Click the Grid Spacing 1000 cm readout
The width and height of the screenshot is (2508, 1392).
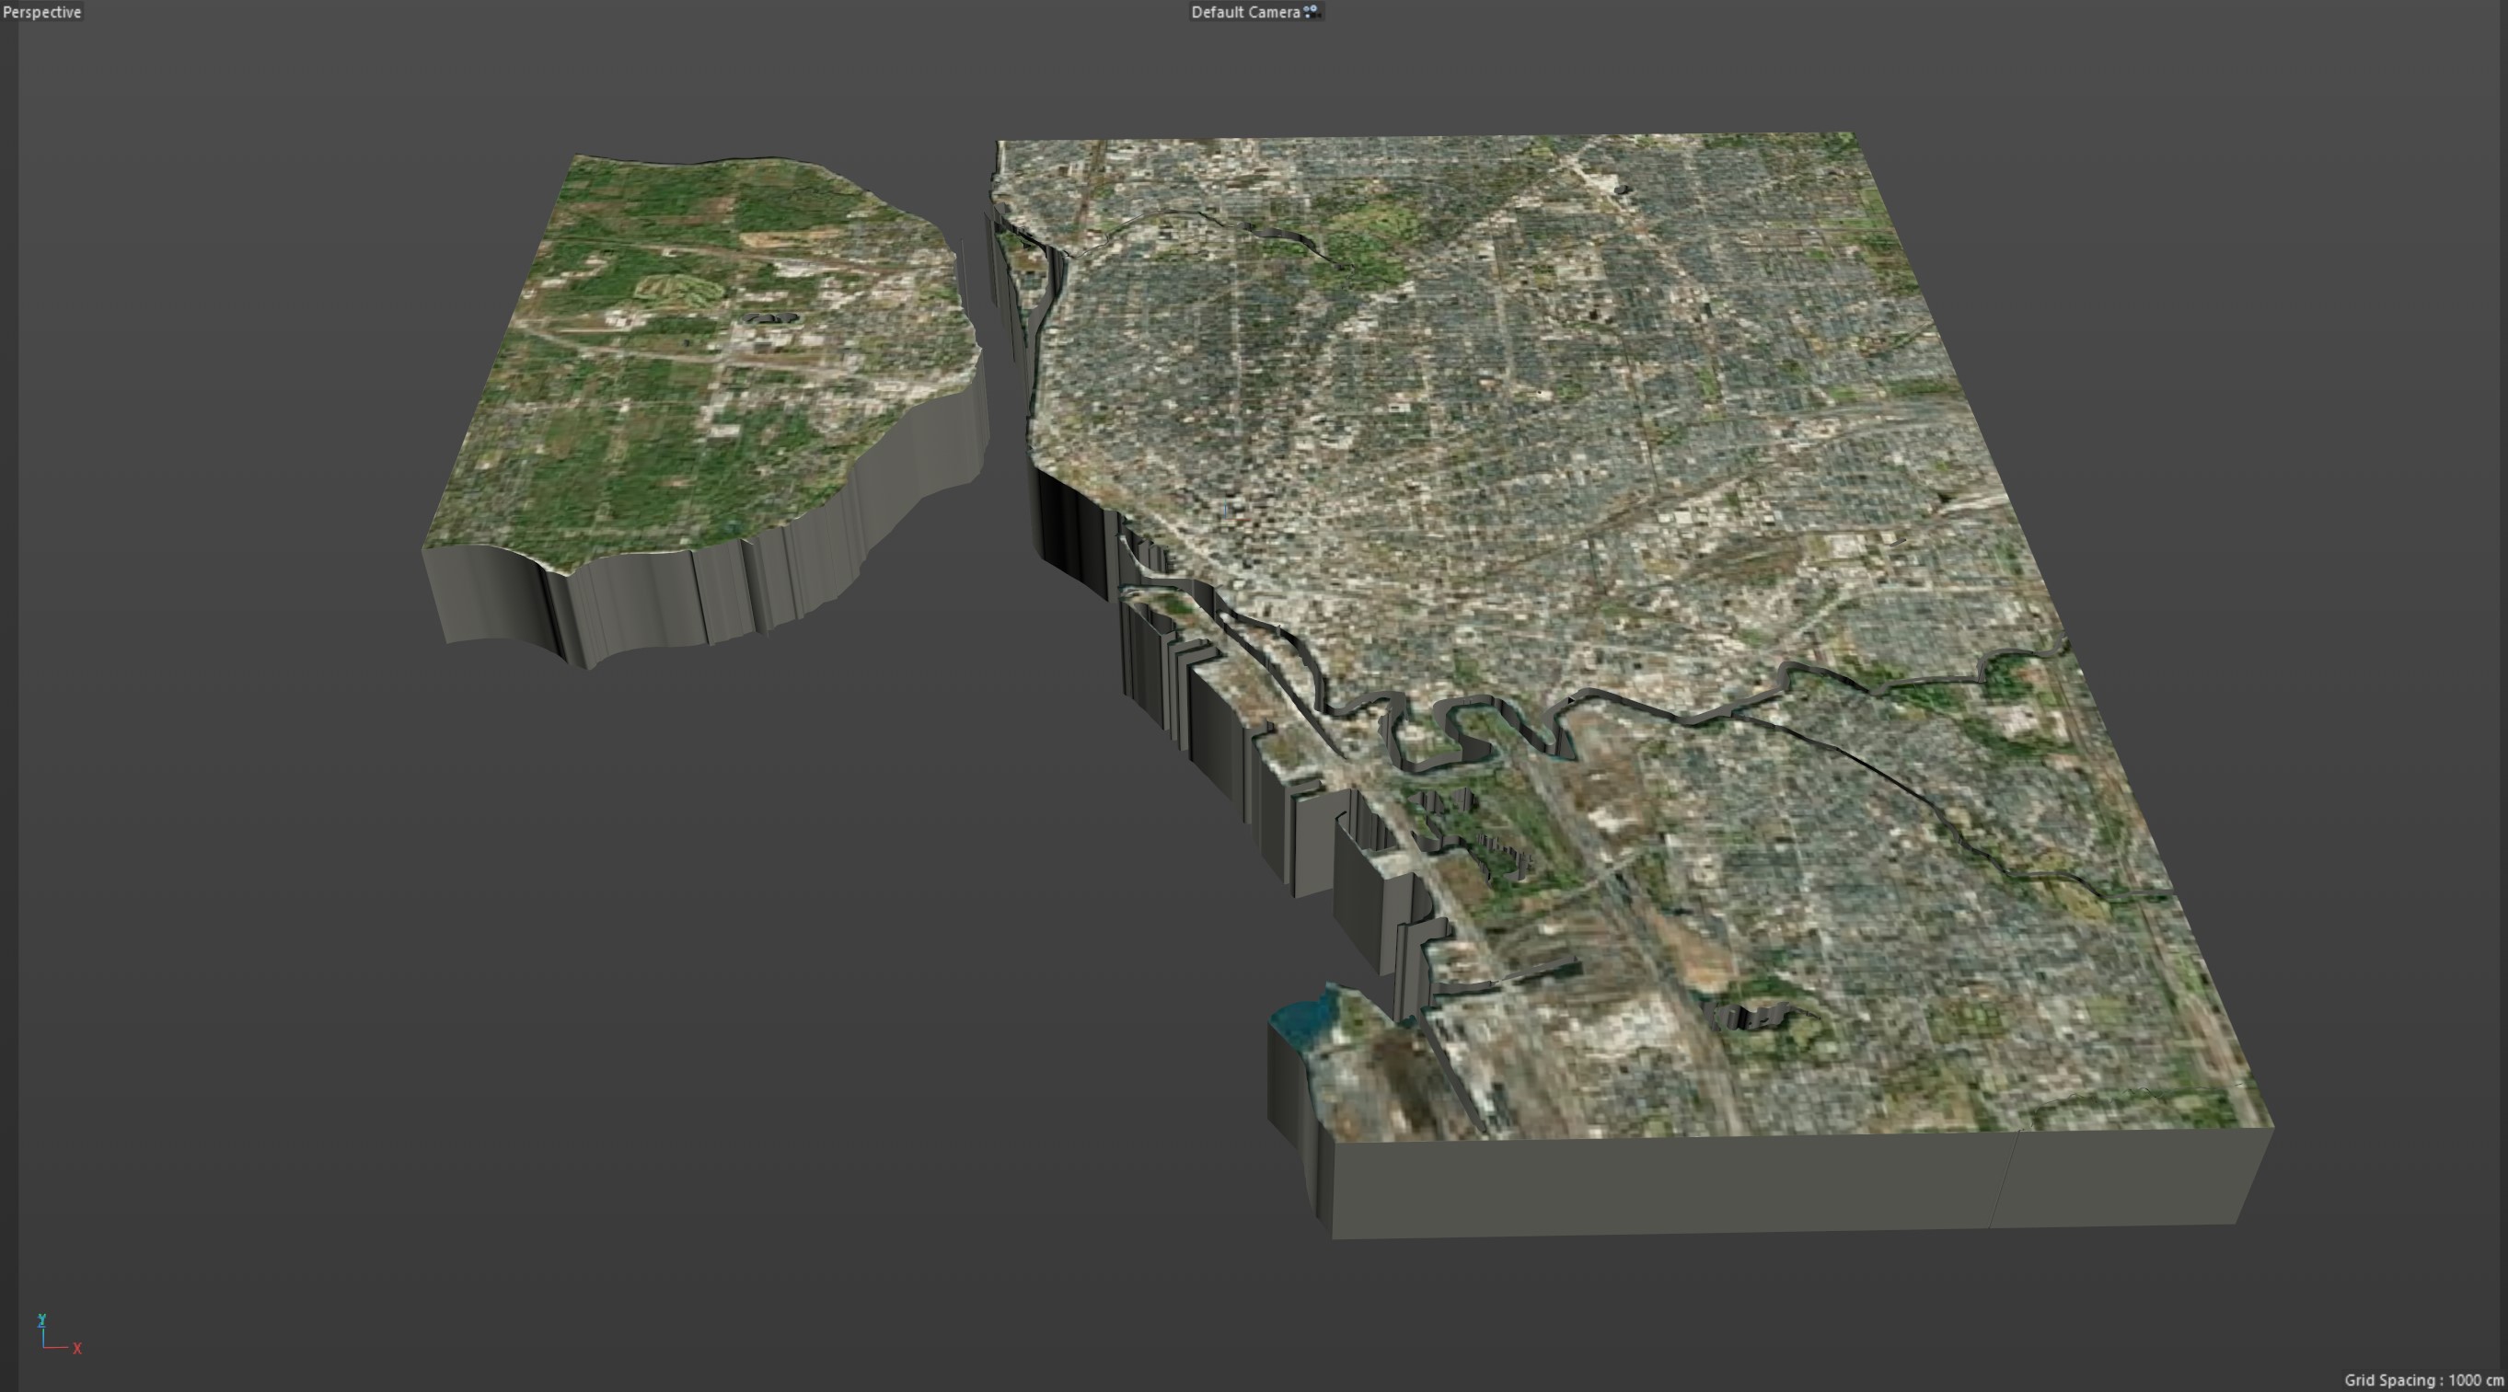(x=2422, y=1380)
